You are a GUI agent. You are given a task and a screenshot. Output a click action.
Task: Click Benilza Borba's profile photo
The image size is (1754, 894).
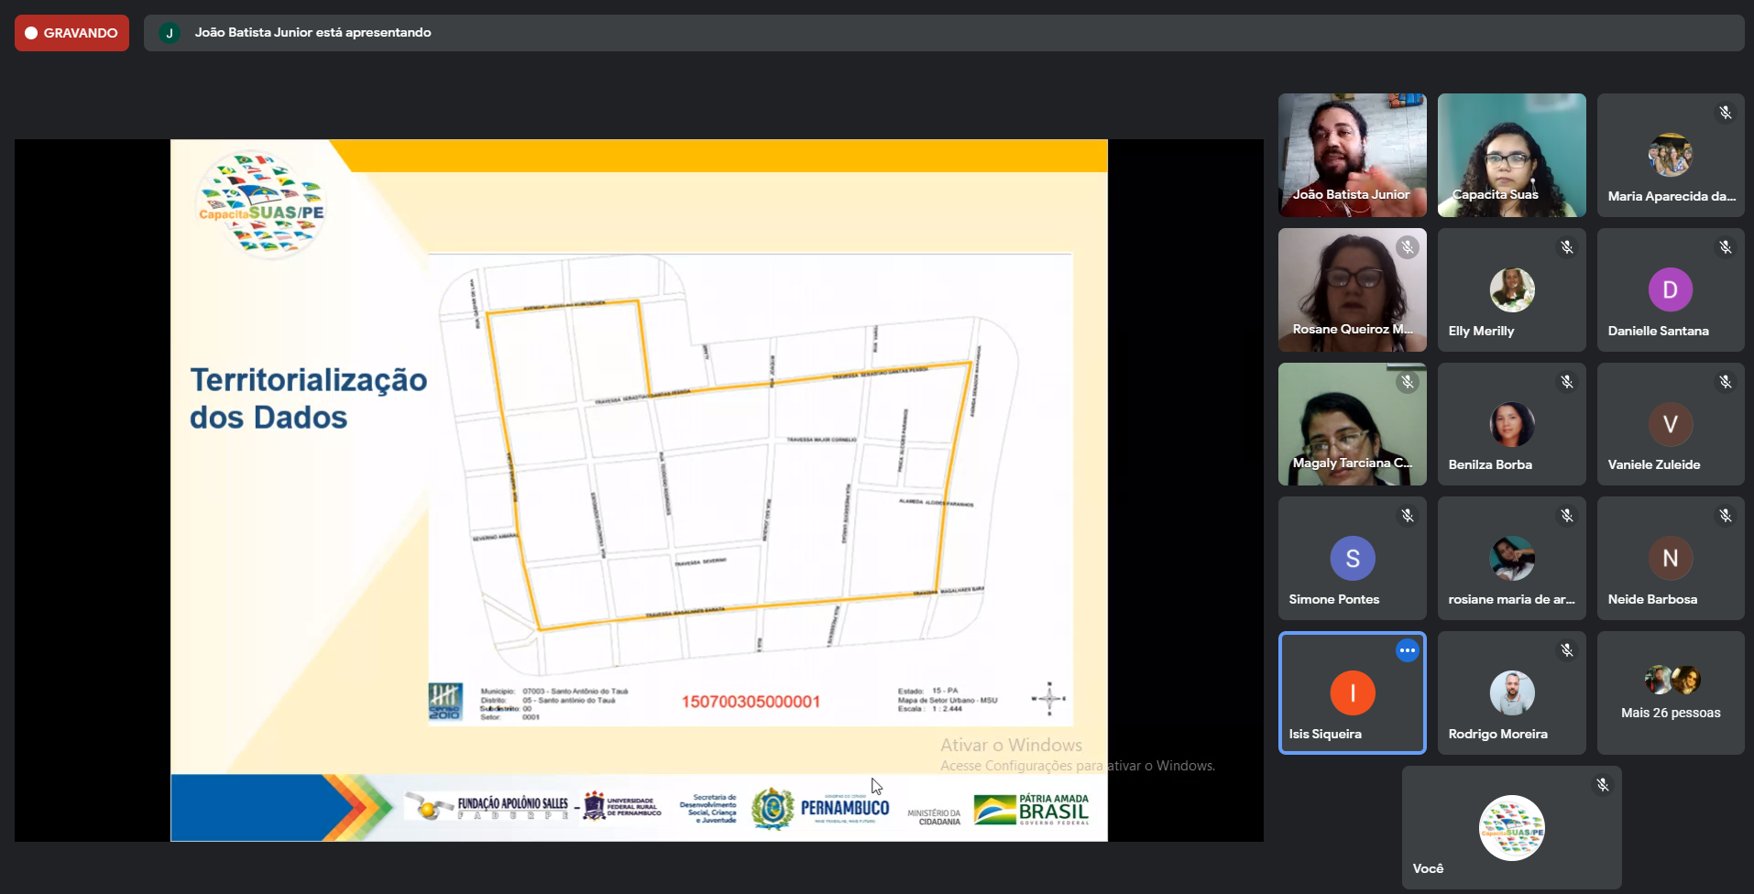pyautogui.click(x=1511, y=424)
